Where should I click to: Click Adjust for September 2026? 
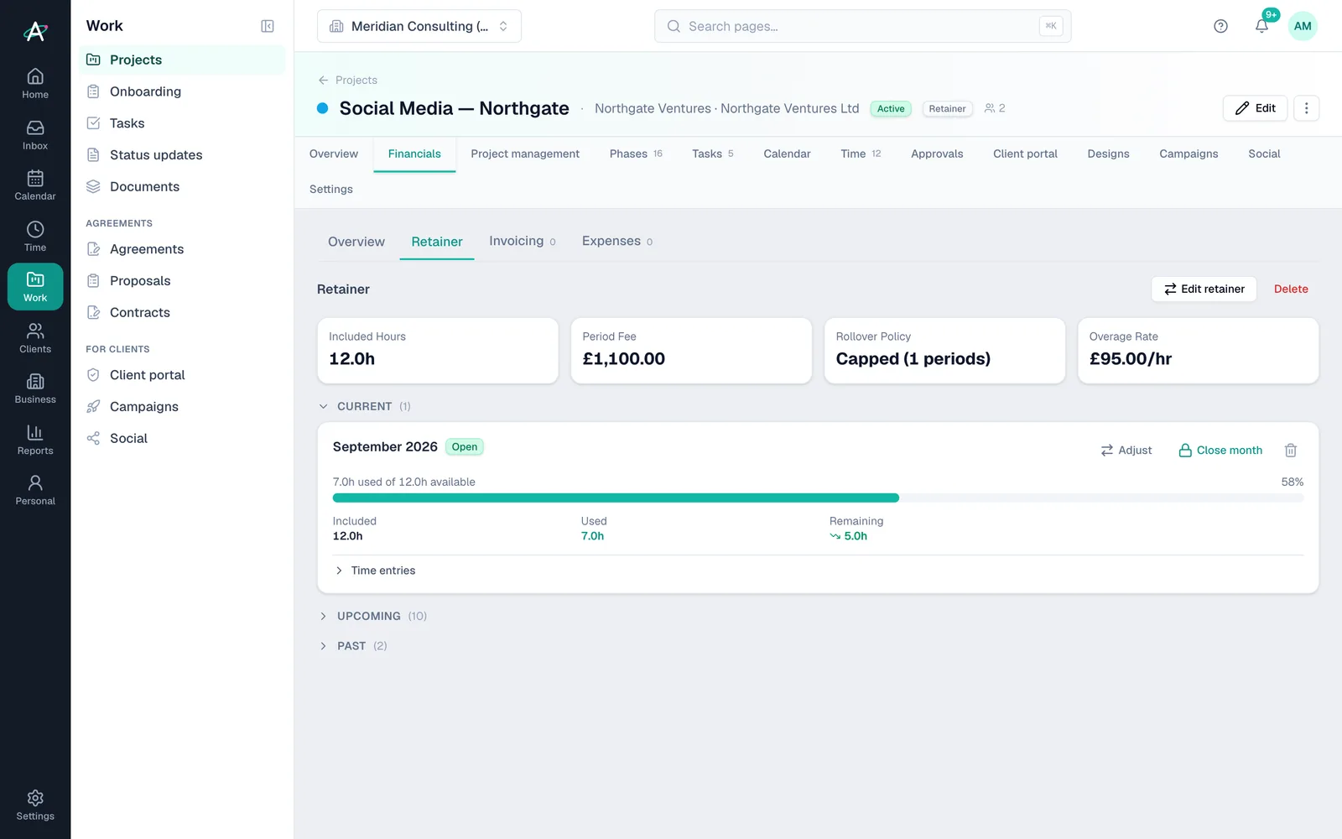click(1126, 451)
